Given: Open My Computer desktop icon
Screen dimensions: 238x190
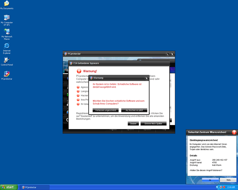Looking at the screenshot, I should click(x=7, y=18).
